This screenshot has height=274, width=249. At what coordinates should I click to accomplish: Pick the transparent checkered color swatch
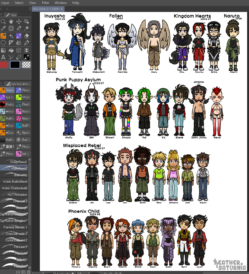click(x=26, y=65)
